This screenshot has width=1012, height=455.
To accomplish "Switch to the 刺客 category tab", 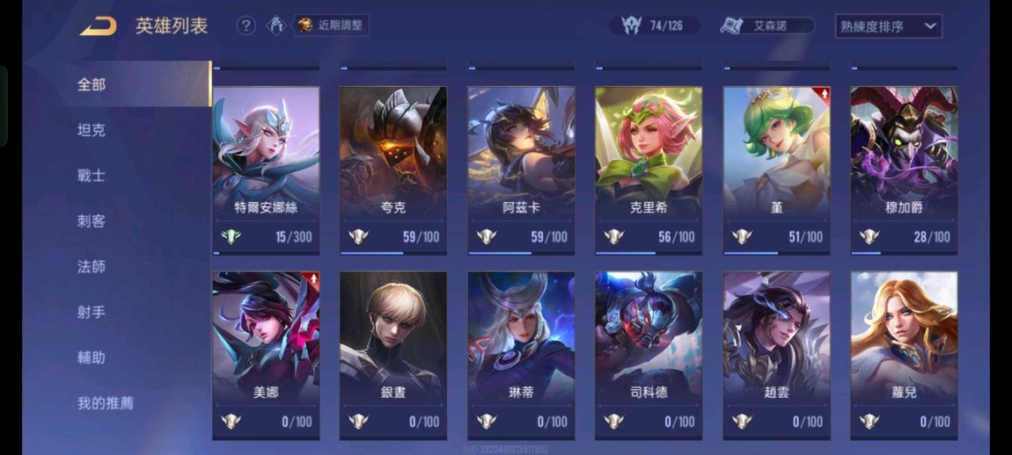I will 91,221.
